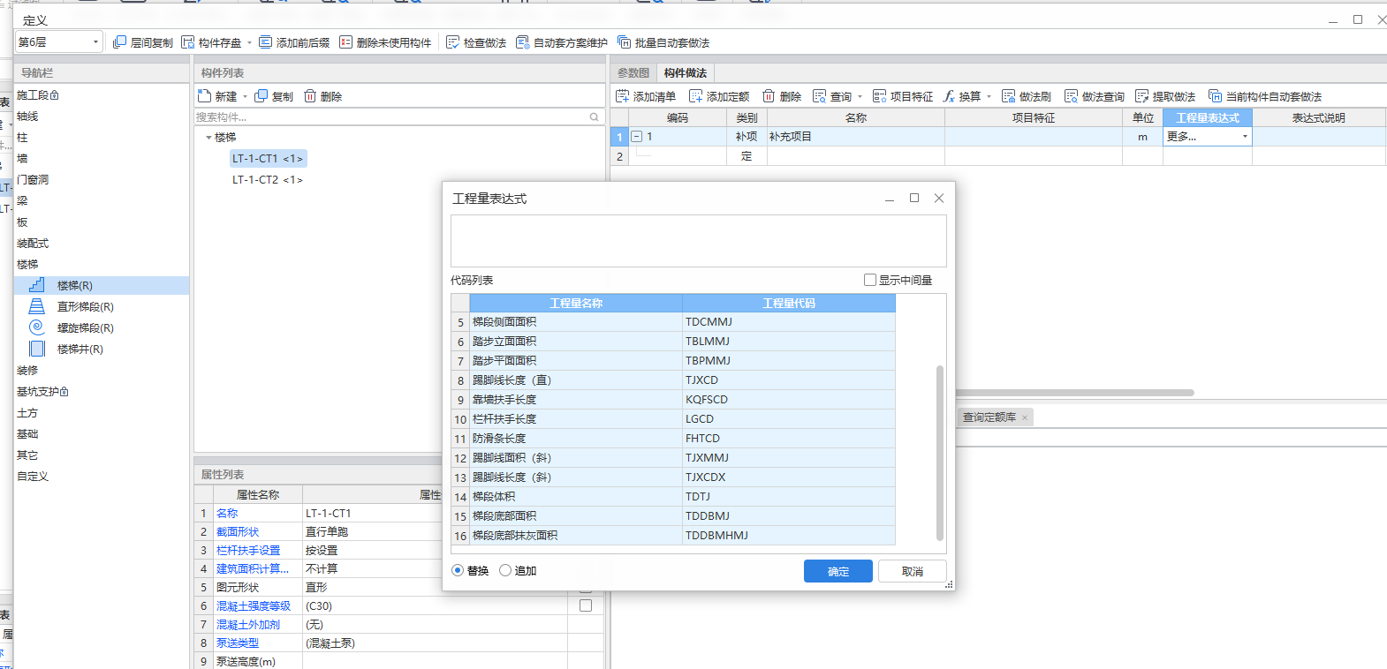Click 当前构件自动套做法 icon

[1216, 96]
